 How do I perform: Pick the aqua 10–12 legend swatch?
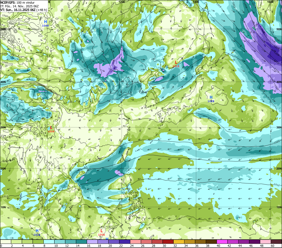click(x=60, y=242)
